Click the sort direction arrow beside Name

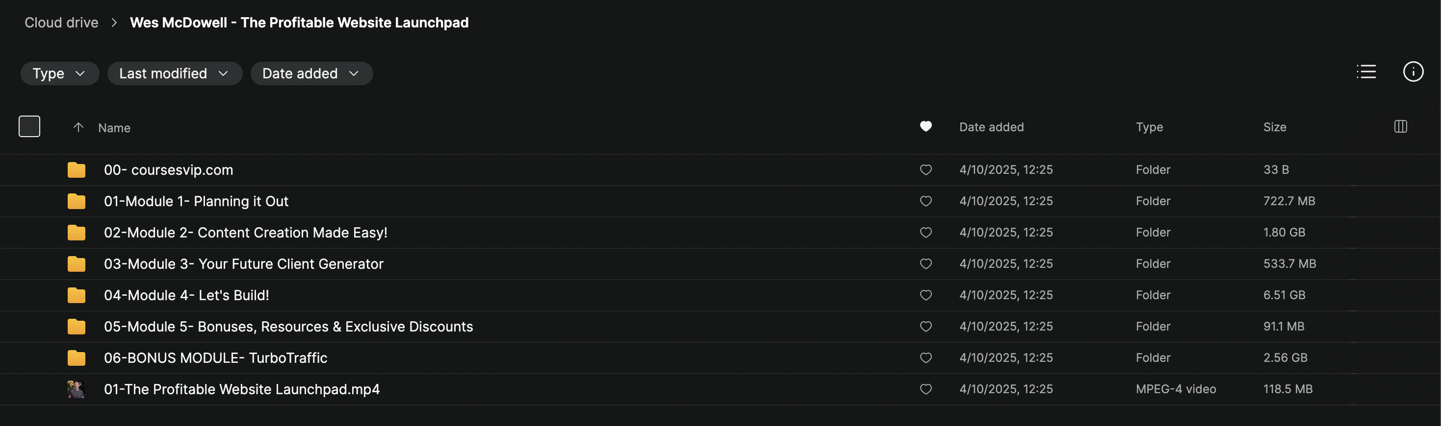[78, 128]
